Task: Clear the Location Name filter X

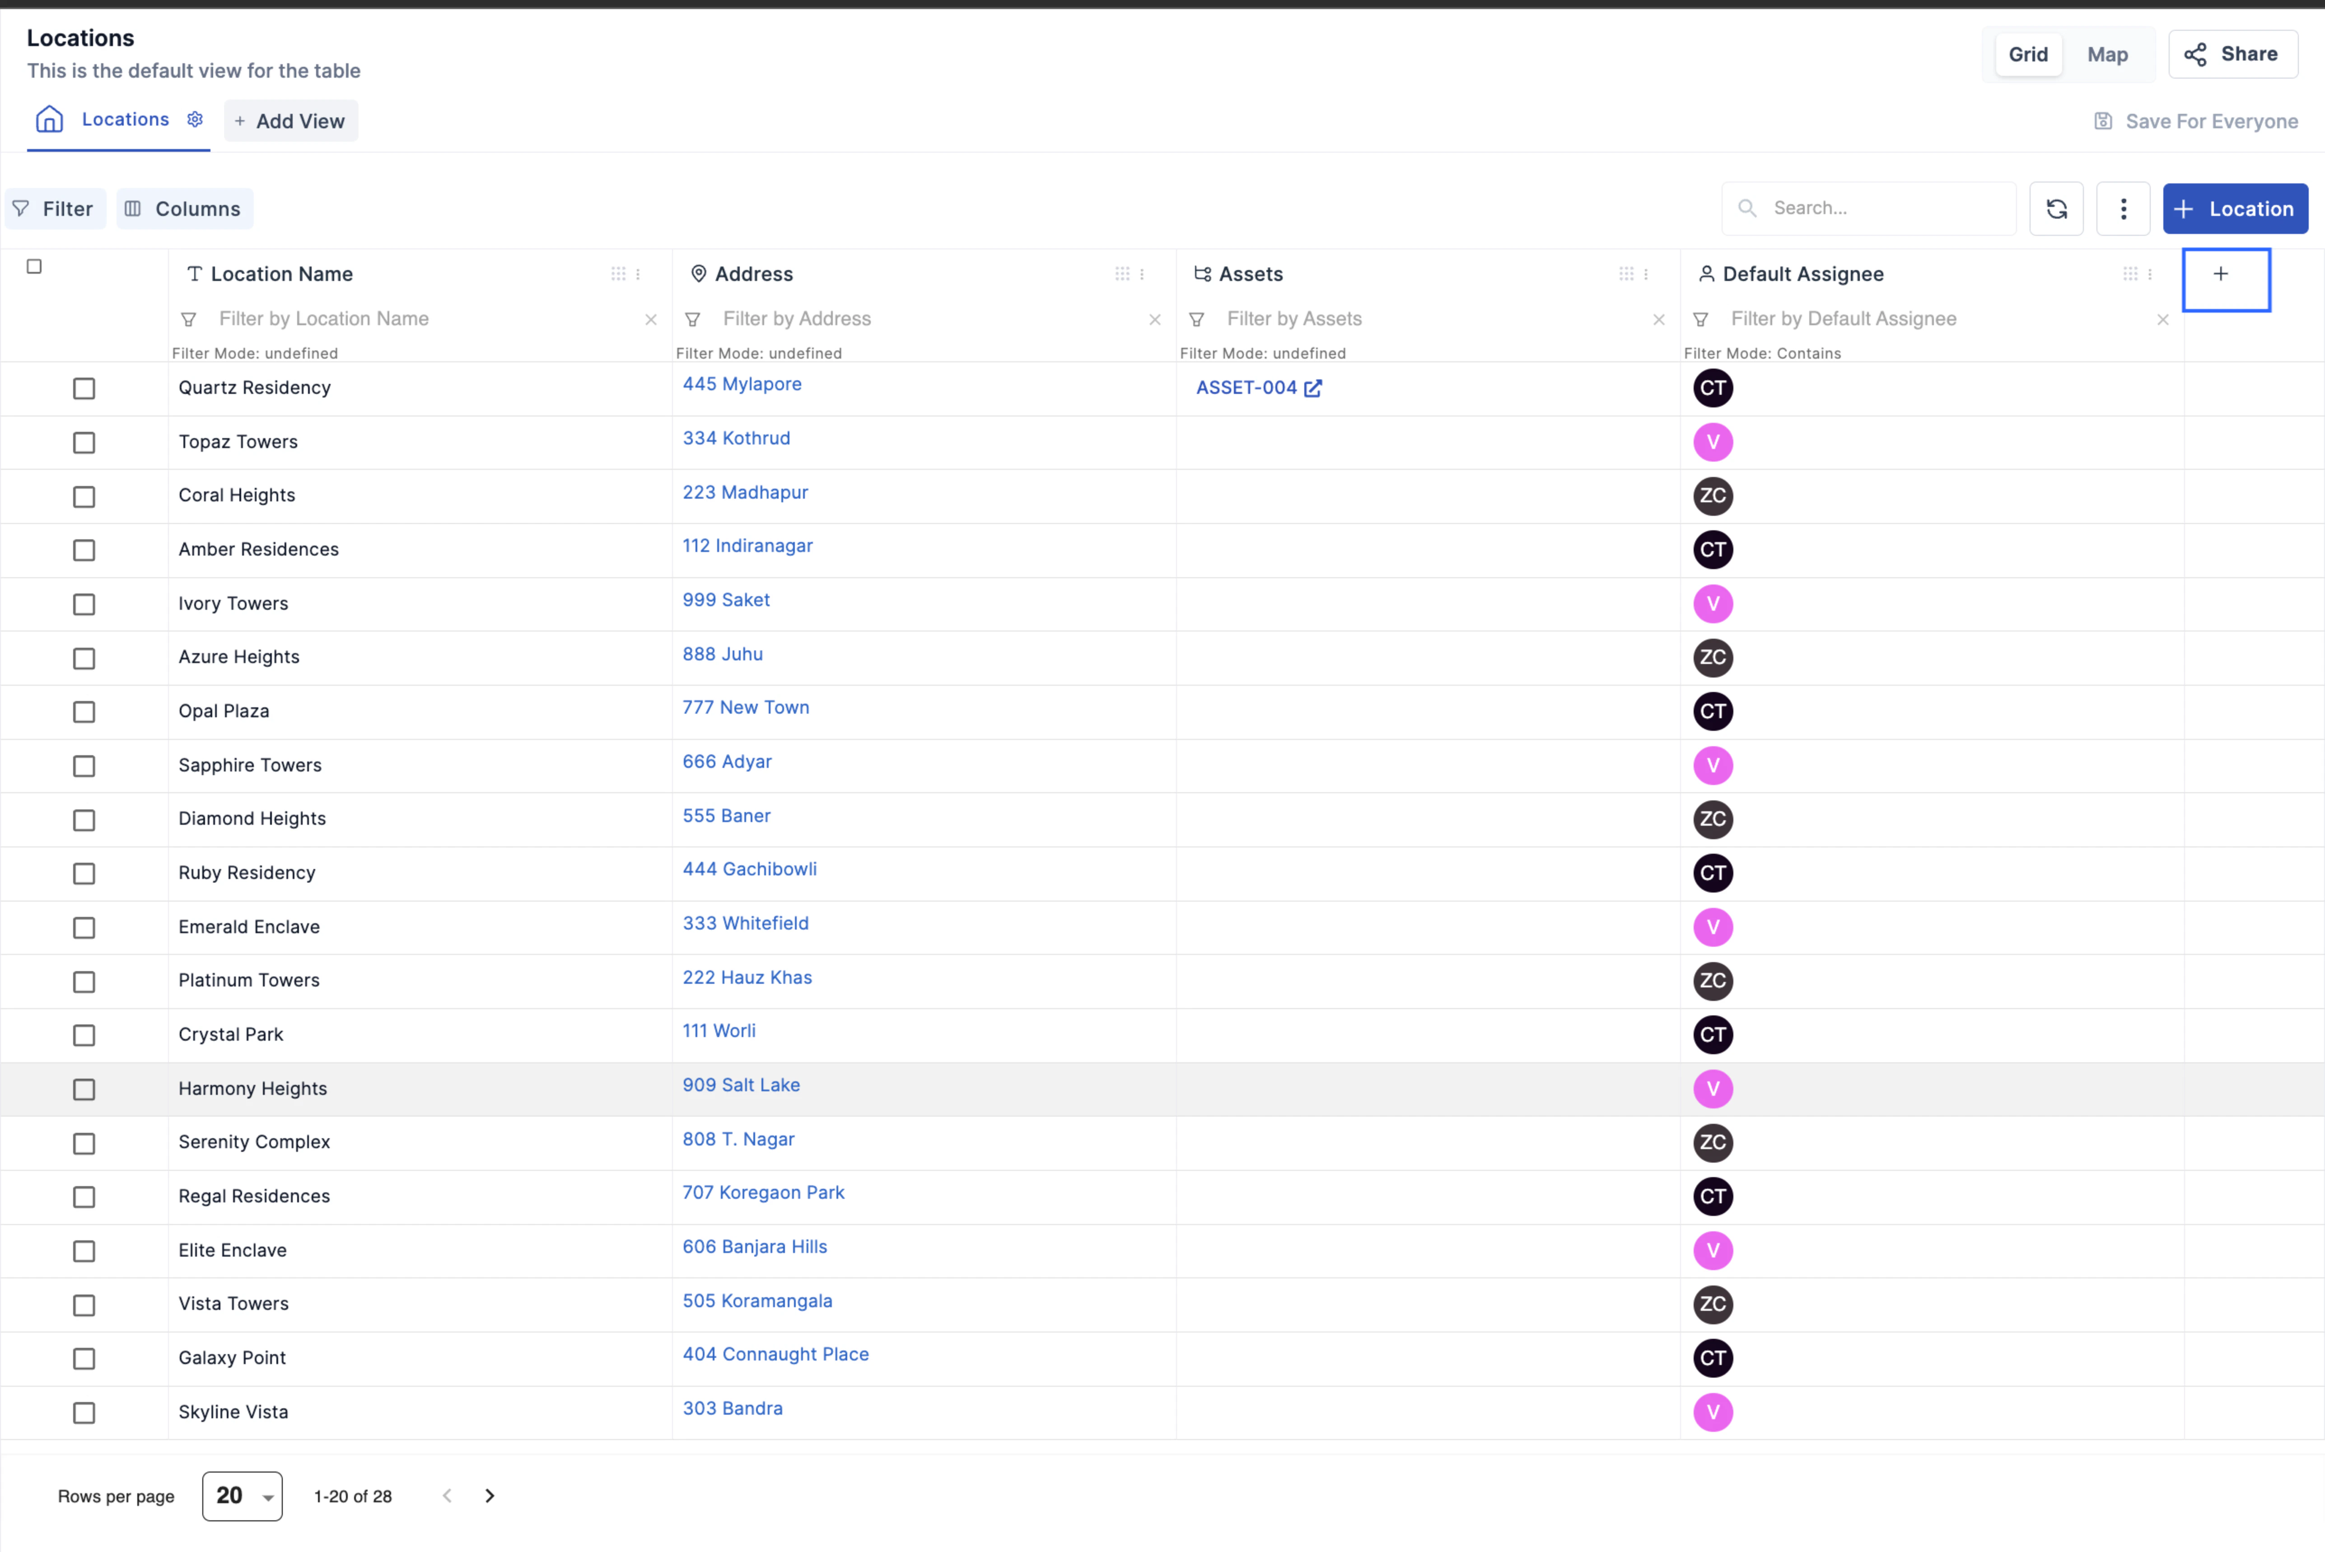Action: [x=651, y=320]
